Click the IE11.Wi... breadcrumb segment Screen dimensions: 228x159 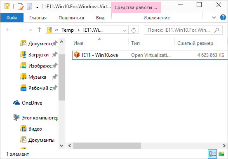coord(93,30)
